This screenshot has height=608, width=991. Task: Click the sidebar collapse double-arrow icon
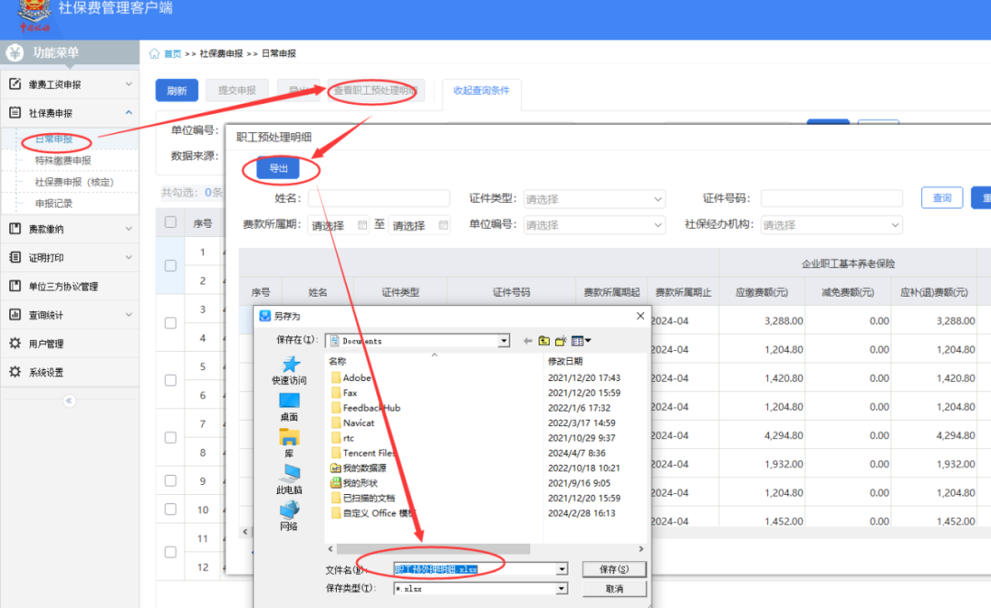(x=69, y=400)
